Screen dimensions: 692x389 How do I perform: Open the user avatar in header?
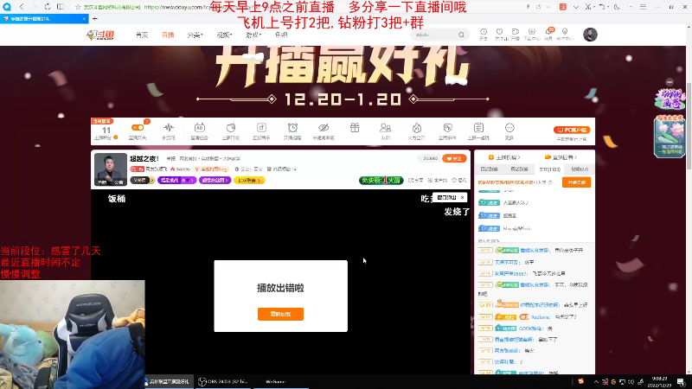(x=590, y=35)
